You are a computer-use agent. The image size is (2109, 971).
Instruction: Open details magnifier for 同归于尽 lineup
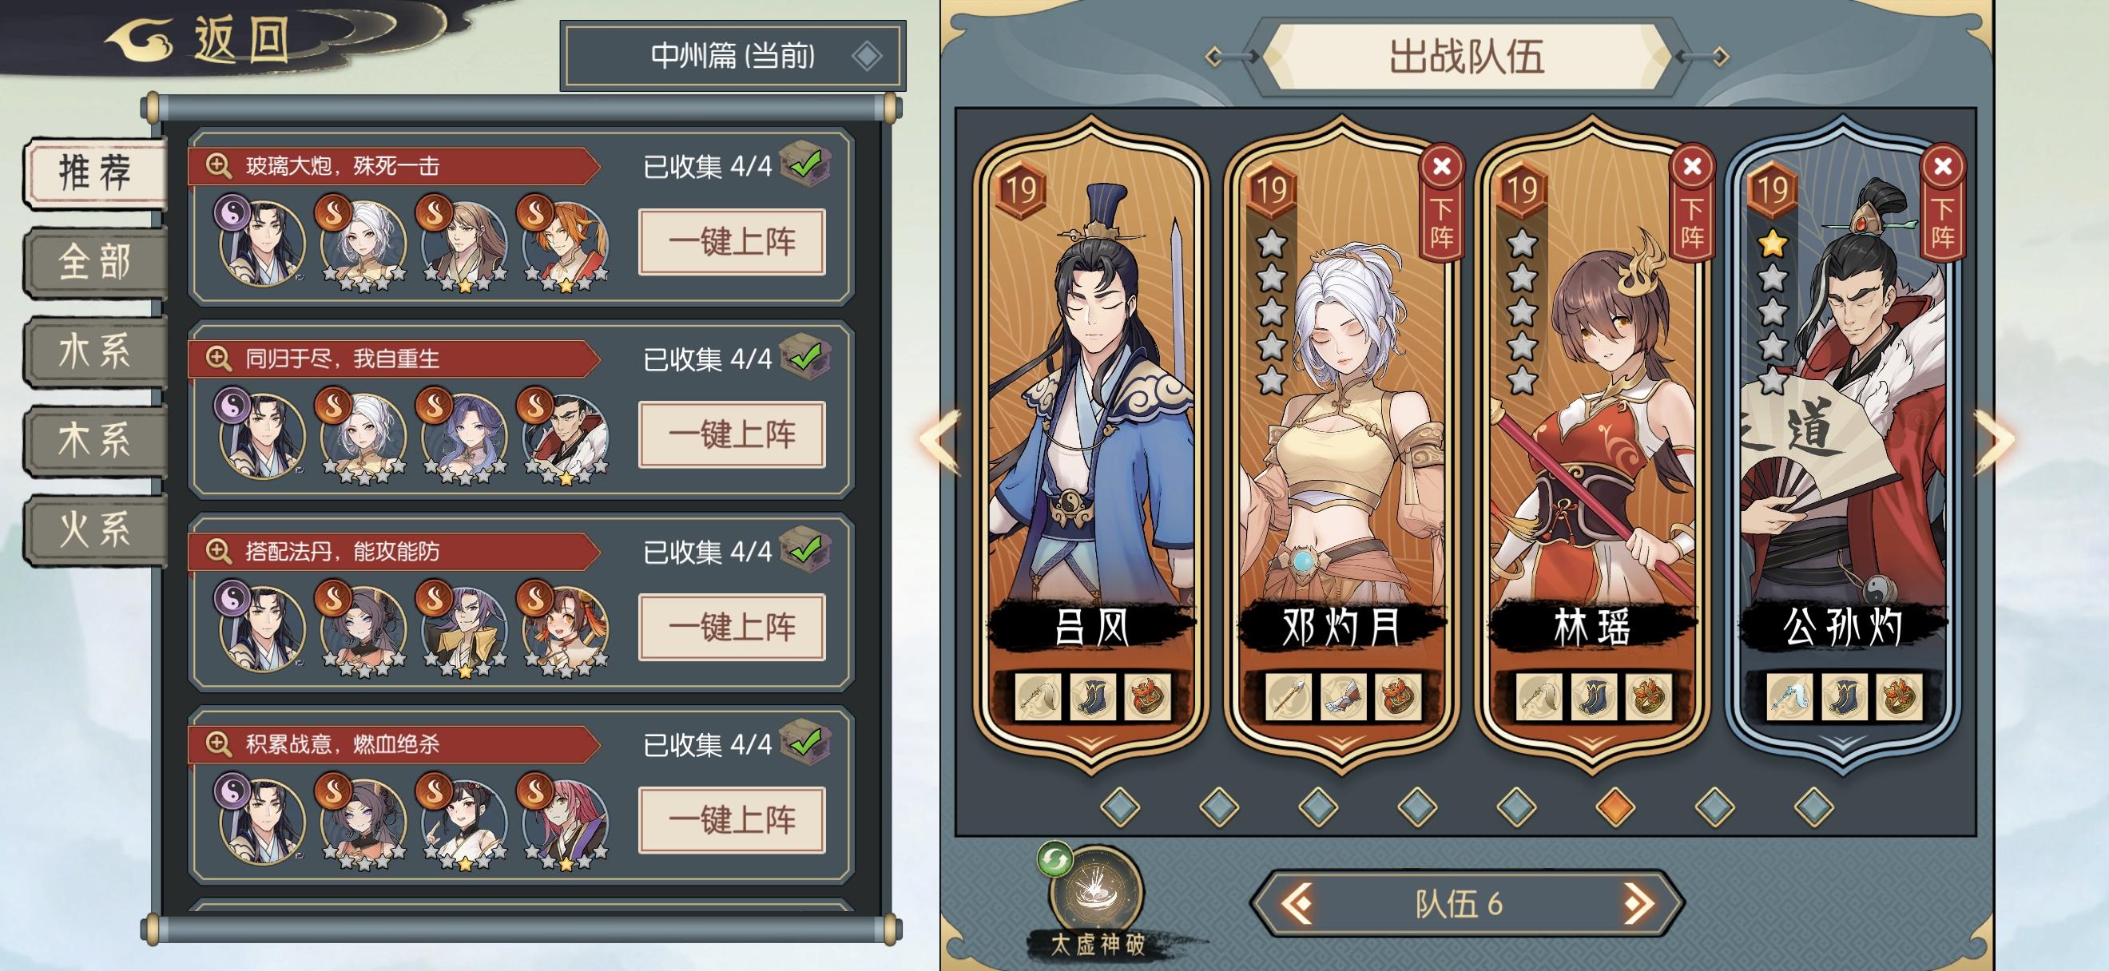coord(218,359)
